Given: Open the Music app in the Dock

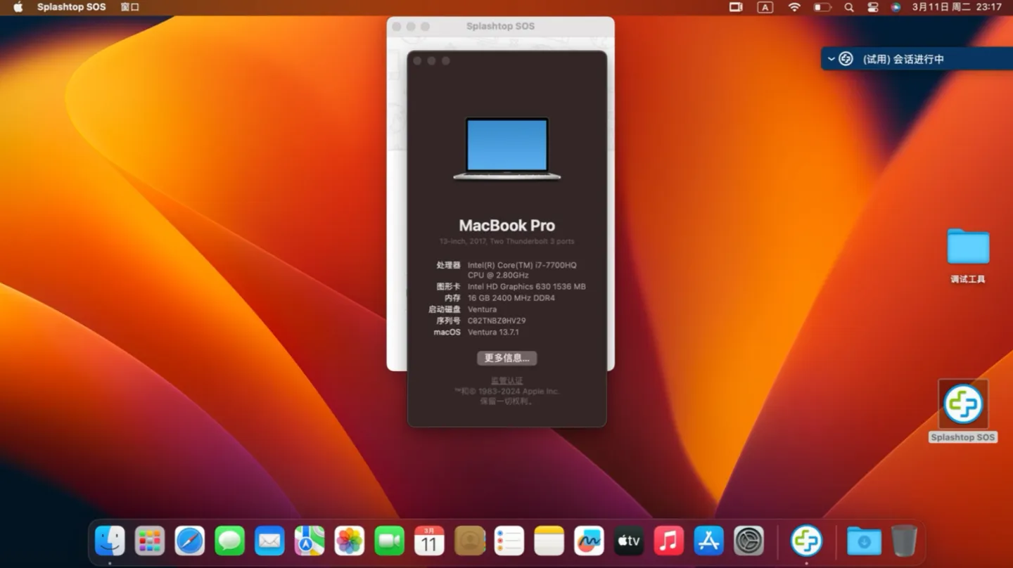Looking at the screenshot, I should 668,541.
